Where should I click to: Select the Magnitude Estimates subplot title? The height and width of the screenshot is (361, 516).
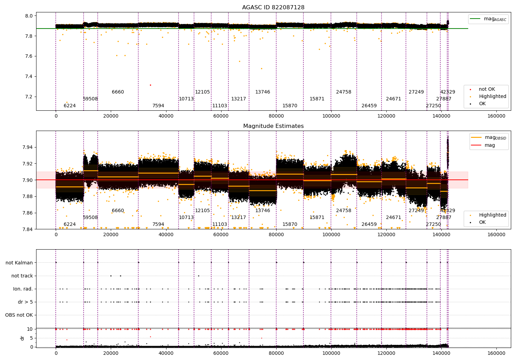[x=273, y=126]
